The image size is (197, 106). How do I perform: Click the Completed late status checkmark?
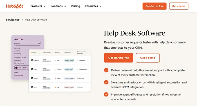(x=78, y=69)
